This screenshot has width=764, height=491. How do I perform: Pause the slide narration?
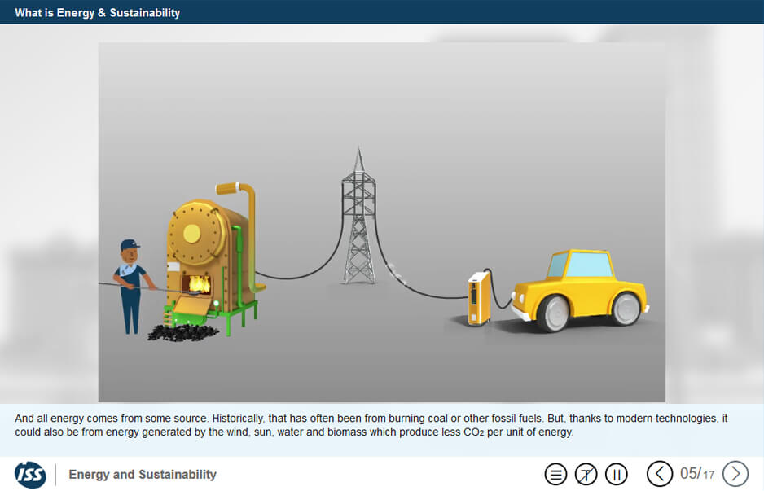(617, 474)
